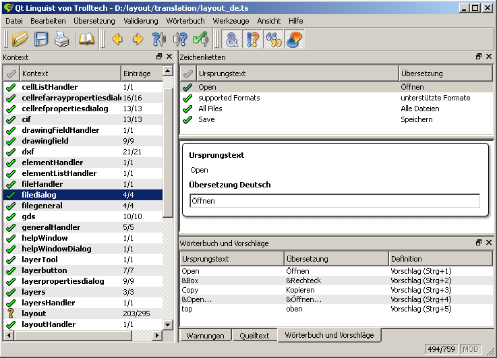Screen dimensions: 497x358
Task: Toggle the phrase matches quotation marks icon
Action: click(x=273, y=40)
